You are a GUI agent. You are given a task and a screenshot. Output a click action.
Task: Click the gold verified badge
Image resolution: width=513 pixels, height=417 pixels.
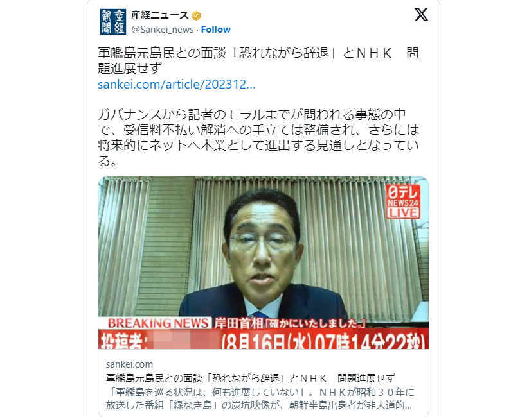click(196, 15)
